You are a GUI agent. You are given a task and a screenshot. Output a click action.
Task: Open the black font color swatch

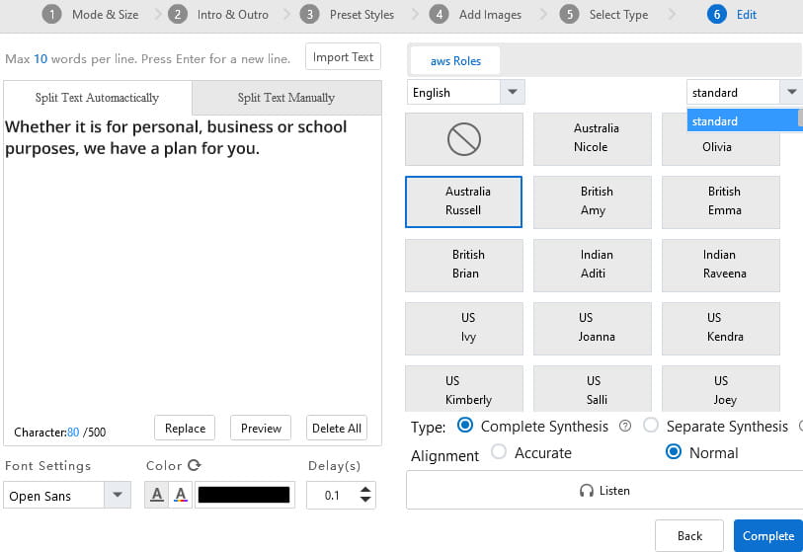(x=245, y=496)
